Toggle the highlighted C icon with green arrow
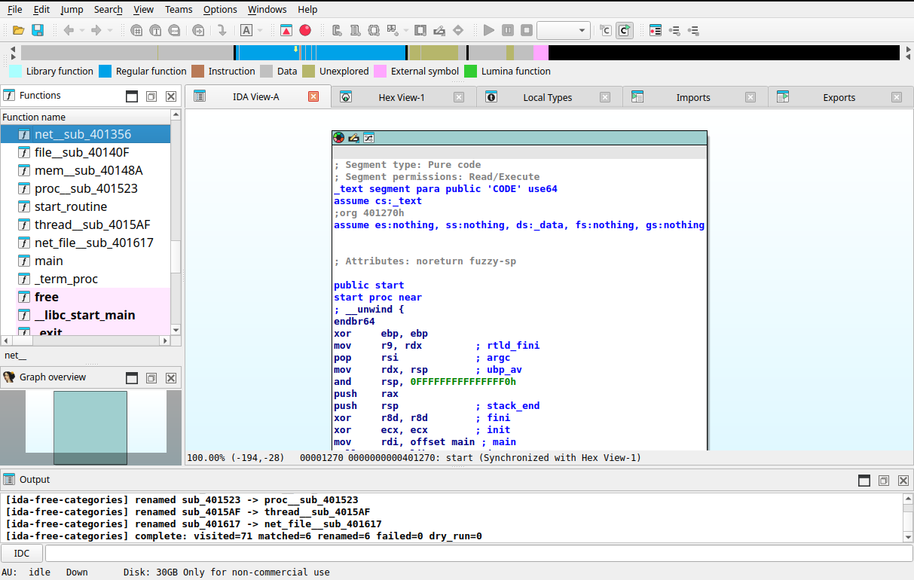The width and height of the screenshot is (914, 580). click(x=625, y=30)
